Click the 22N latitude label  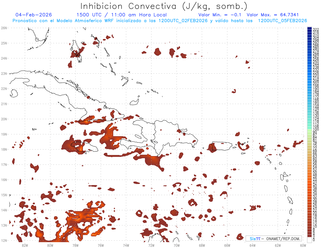tap(4, 89)
